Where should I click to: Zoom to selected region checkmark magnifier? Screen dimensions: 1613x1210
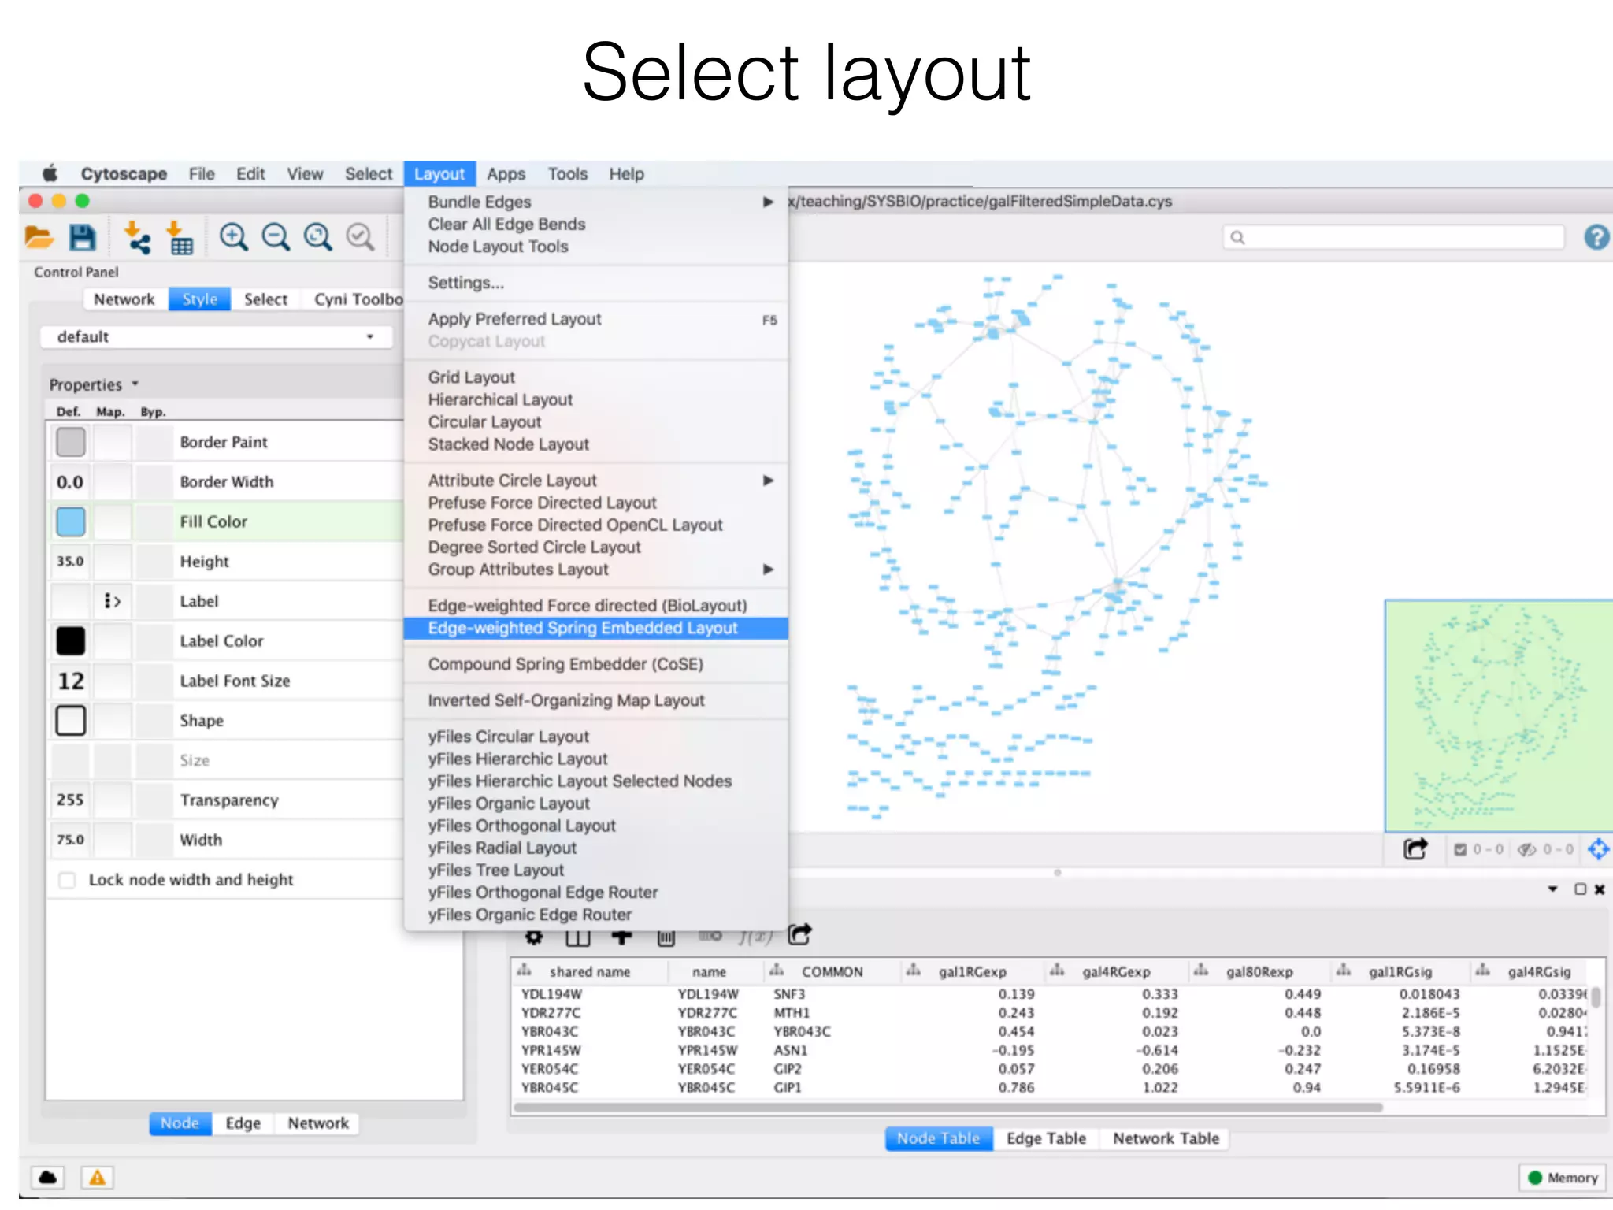point(361,237)
